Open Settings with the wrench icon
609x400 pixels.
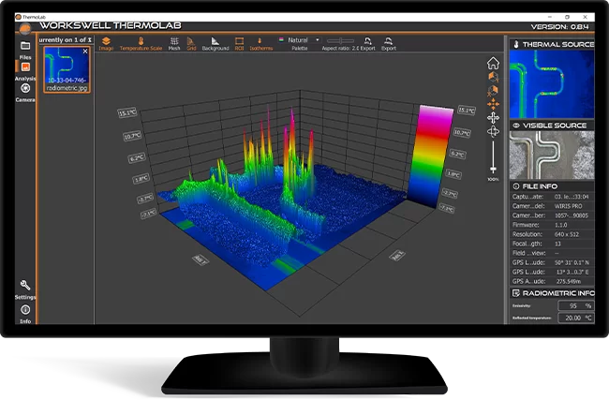[x=25, y=289]
